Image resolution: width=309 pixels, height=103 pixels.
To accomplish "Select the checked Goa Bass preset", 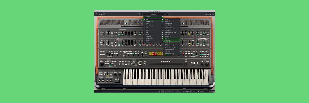I will (x=171, y=40).
